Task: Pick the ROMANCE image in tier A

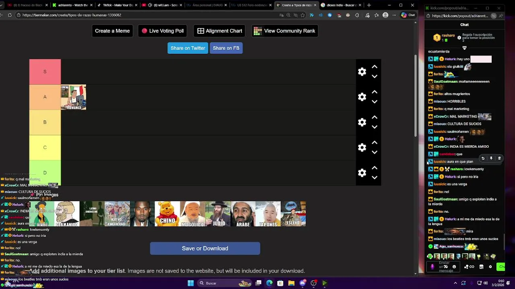Action: pyautogui.click(x=74, y=97)
